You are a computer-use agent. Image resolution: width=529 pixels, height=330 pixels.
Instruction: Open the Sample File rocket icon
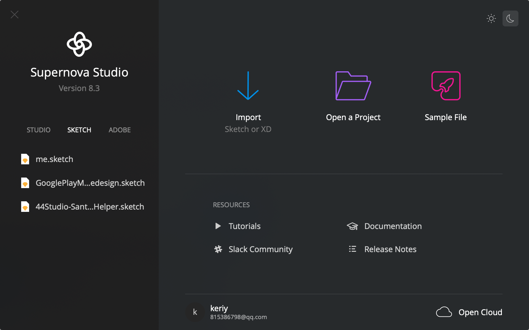446,86
